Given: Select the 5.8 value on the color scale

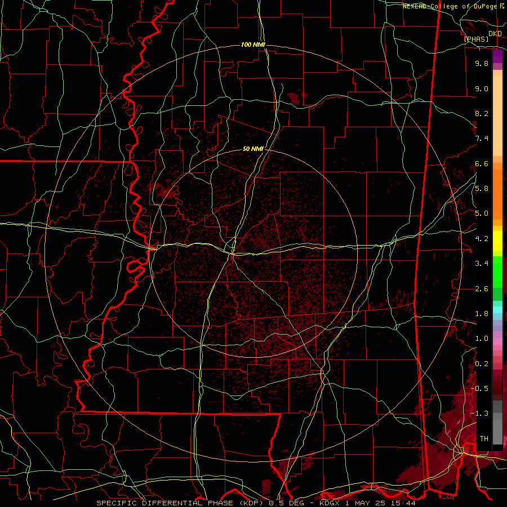Looking at the screenshot, I should [482, 189].
